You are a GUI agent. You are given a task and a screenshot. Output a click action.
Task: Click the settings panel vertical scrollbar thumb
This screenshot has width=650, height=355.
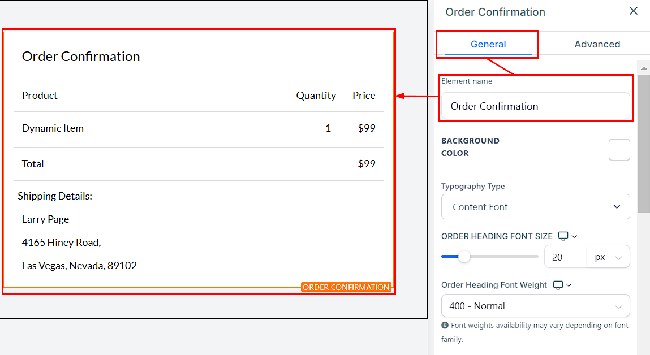[x=643, y=141]
